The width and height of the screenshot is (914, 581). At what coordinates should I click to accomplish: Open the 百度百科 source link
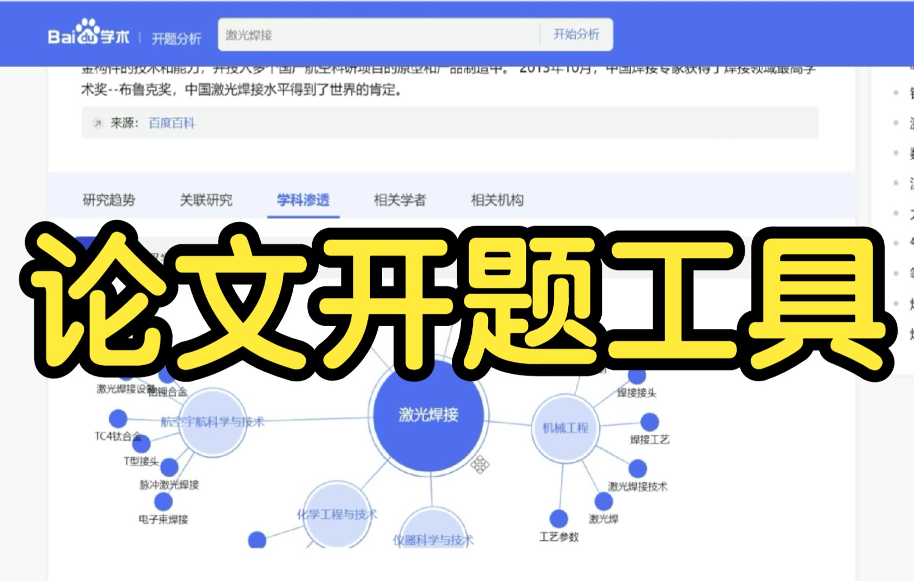(x=172, y=123)
